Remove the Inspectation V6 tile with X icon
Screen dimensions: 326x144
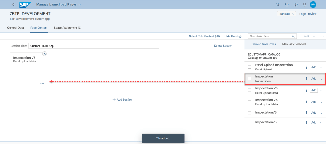click(45, 54)
